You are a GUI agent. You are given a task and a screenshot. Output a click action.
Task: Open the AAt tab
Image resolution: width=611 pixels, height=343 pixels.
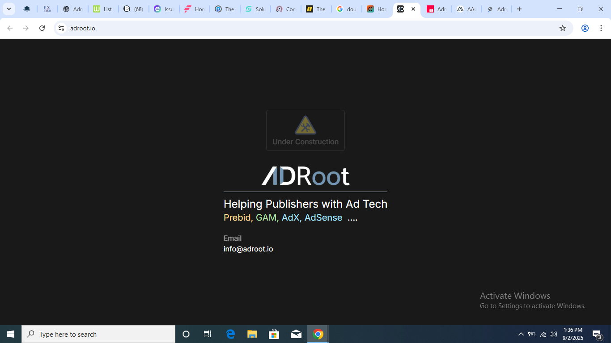pos(466,9)
